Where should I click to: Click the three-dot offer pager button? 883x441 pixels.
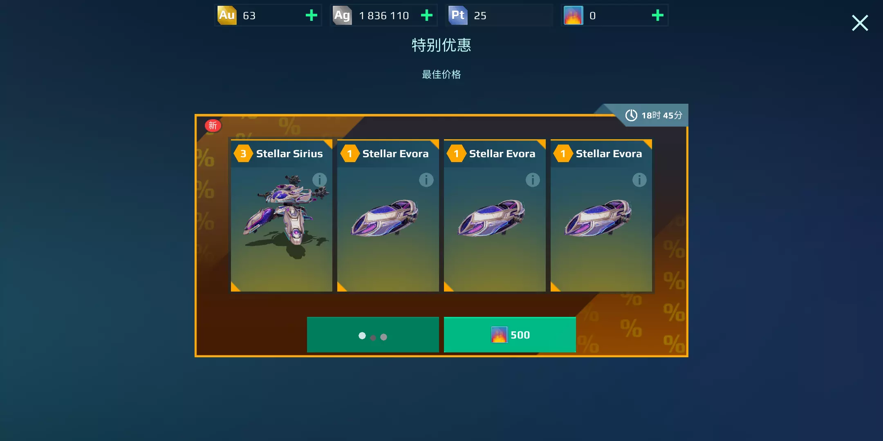373,335
